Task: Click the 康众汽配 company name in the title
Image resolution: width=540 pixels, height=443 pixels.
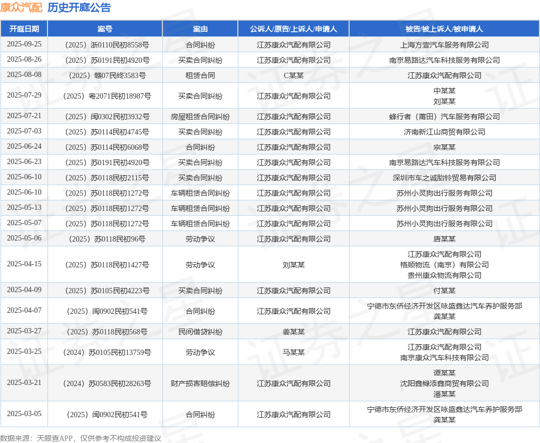Action: (x=21, y=7)
